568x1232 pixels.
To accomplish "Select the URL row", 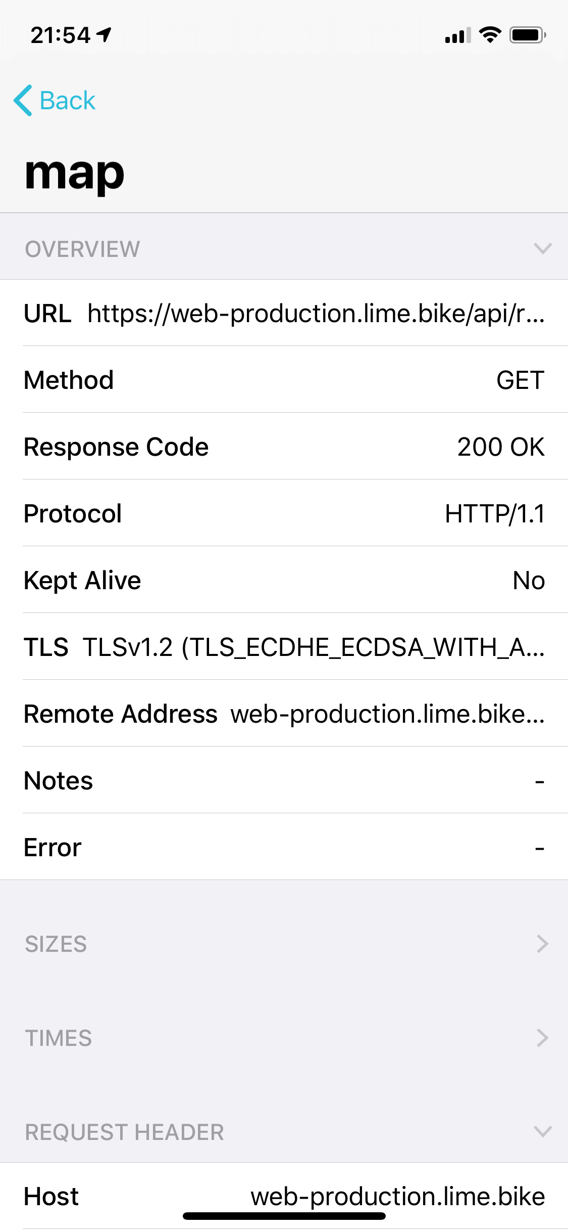I will click(x=284, y=313).
